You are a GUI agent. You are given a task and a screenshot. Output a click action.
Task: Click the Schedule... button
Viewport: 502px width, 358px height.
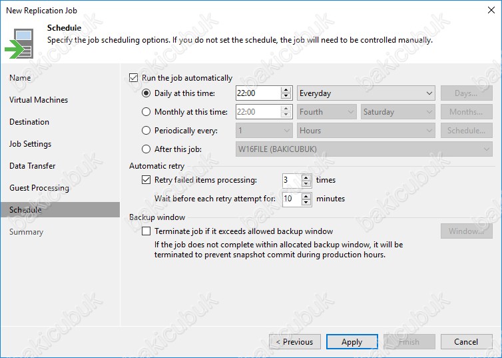pos(467,131)
